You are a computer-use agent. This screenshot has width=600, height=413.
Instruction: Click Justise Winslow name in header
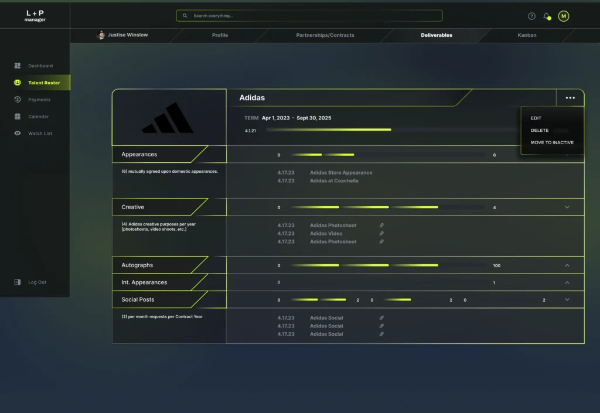pos(127,35)
